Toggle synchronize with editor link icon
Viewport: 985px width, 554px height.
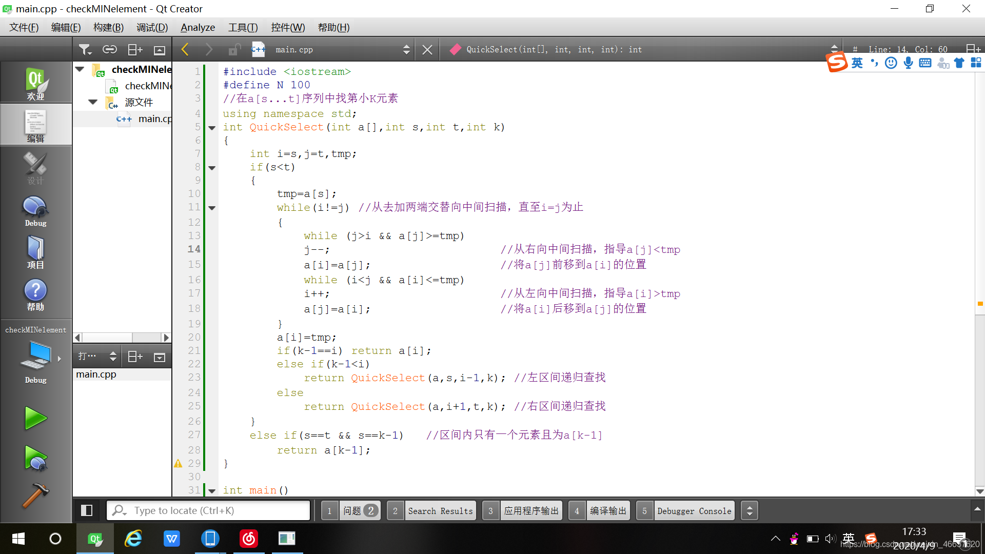pyautogui.click(x=110, y=50)
